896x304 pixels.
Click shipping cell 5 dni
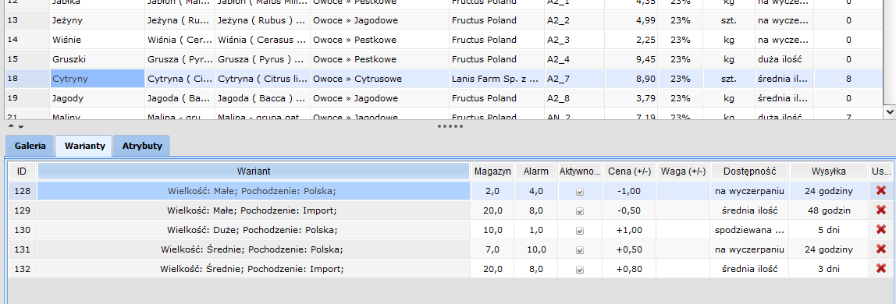[x=829, y=231]
